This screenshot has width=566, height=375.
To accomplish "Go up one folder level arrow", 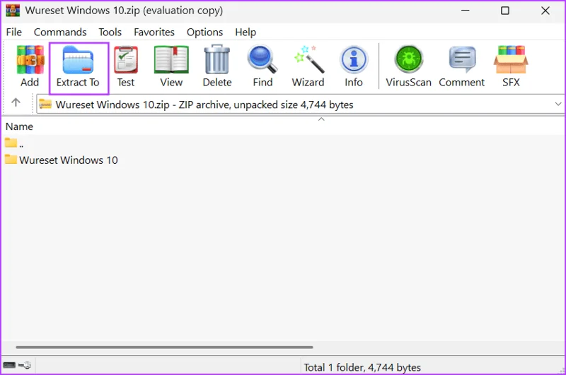I will 16,102.
